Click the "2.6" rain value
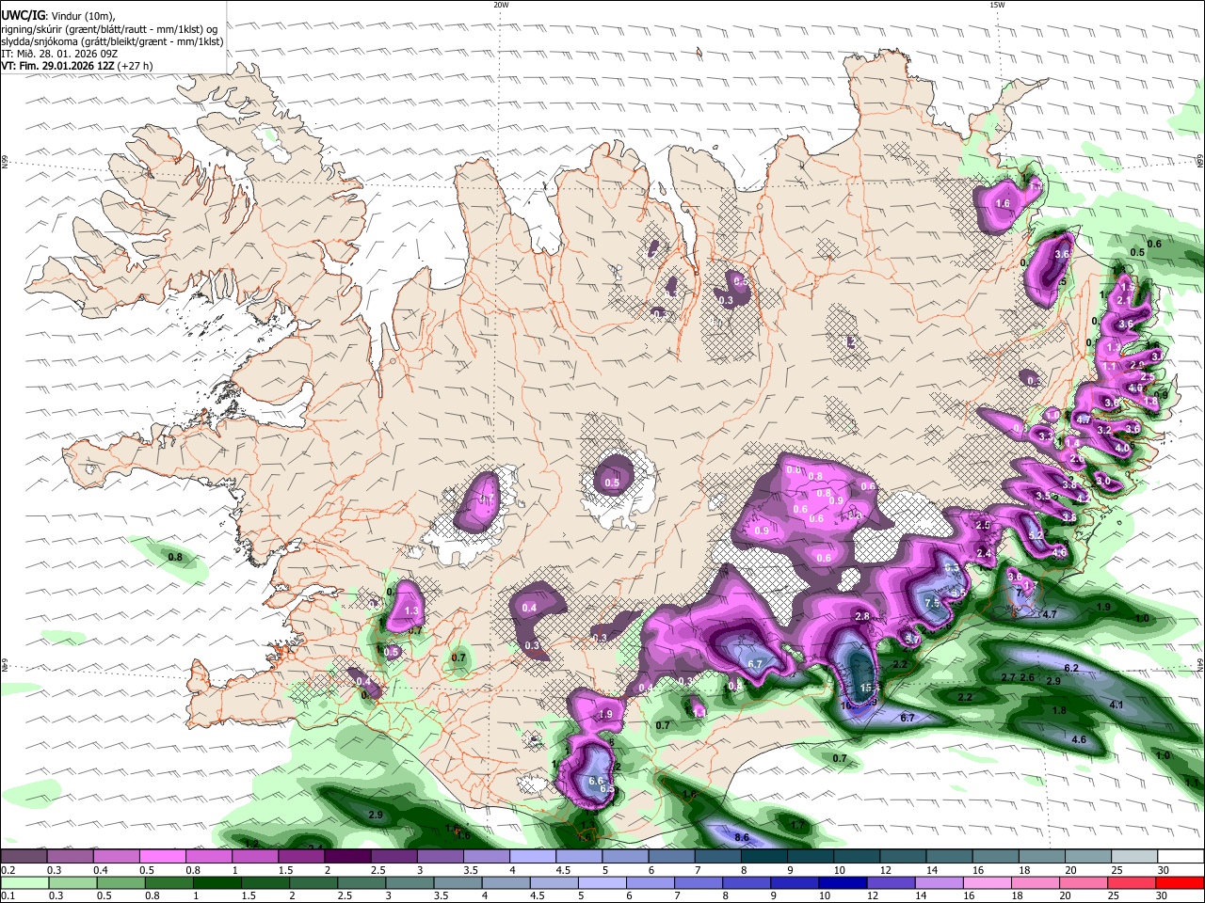The height and width of the screenshot is (903, 1205). [x=1027, y=678]
